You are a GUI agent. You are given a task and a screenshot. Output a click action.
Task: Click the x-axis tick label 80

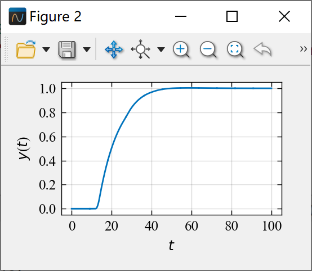tap(231, 226)
